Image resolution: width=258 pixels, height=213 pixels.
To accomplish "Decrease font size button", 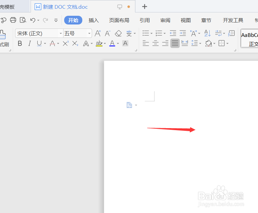I will pos(107,33).
